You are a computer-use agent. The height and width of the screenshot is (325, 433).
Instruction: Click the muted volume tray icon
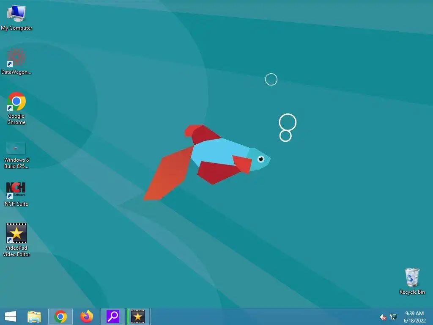coord(383,317)
